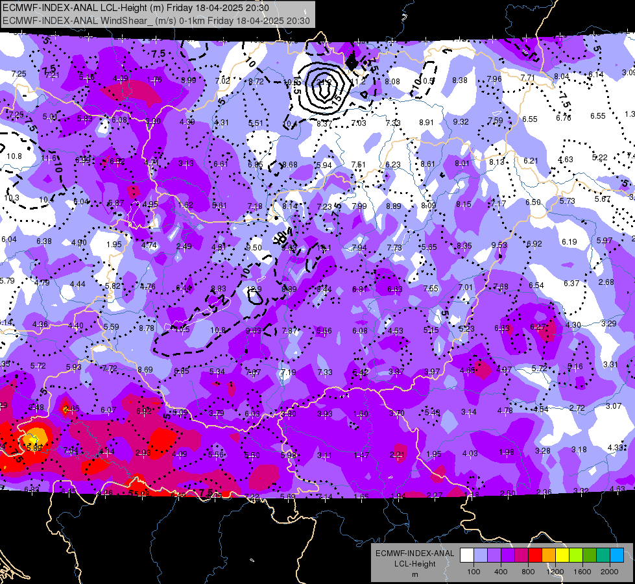Click the map value 1.62
Viewport: 635px width, 584px height.
[x=185, y=204]
